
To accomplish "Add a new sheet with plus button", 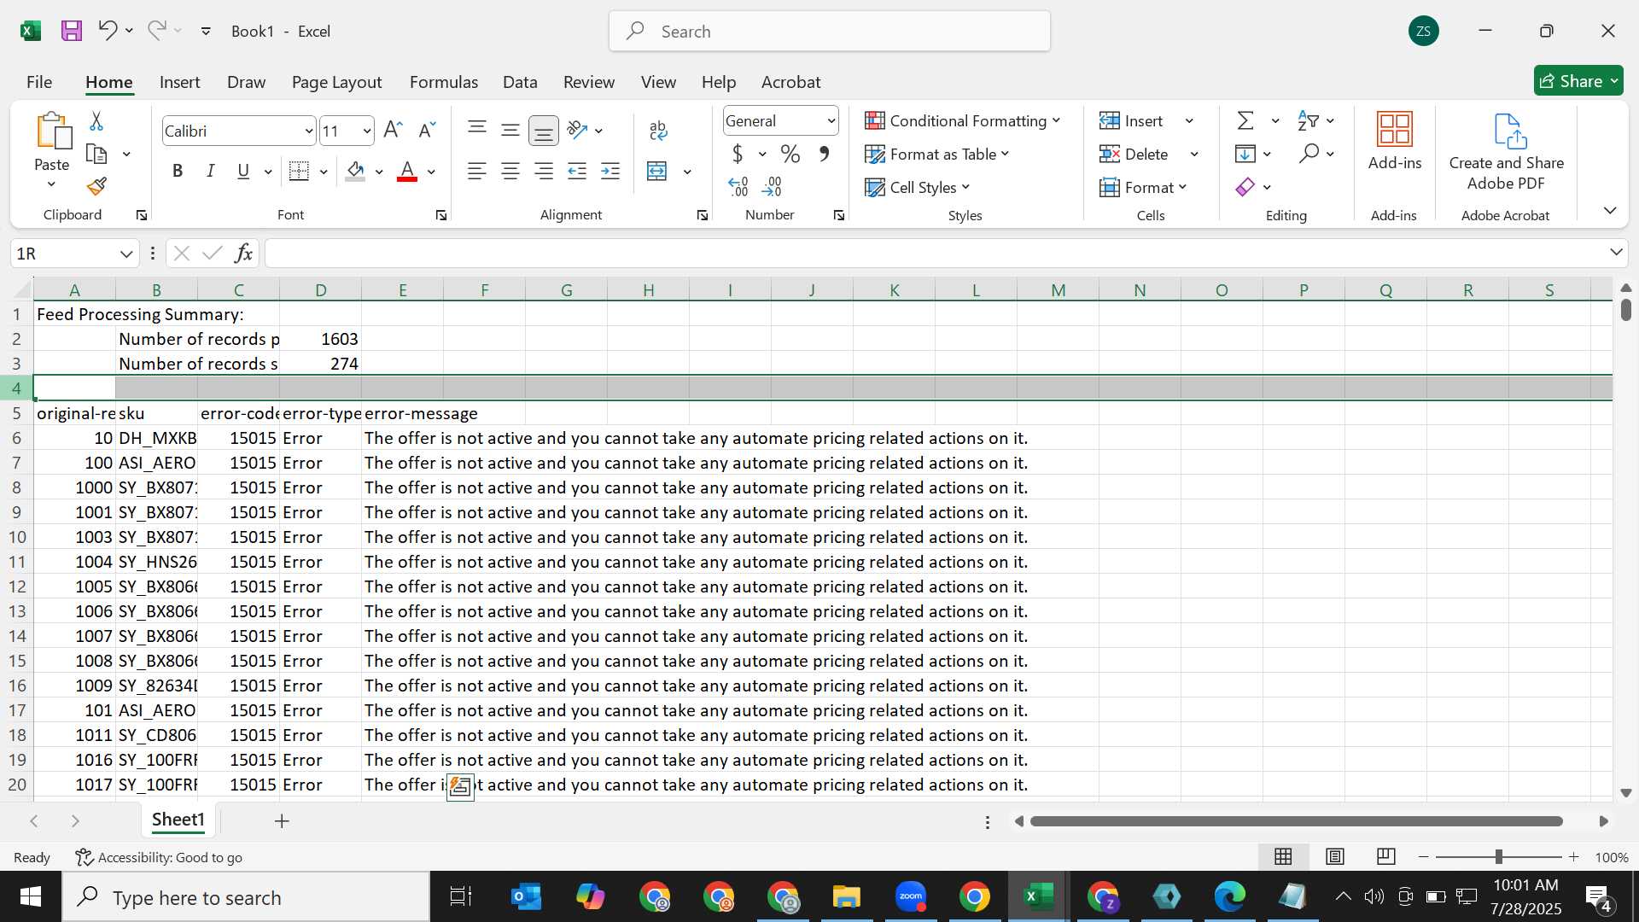I will click(x=282, y=820).
